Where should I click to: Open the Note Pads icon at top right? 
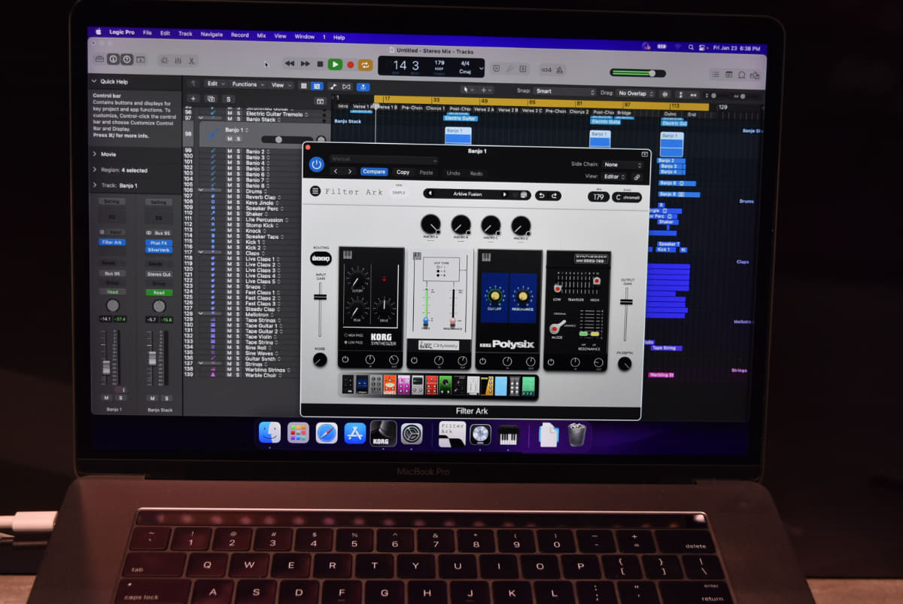[728, 74]
